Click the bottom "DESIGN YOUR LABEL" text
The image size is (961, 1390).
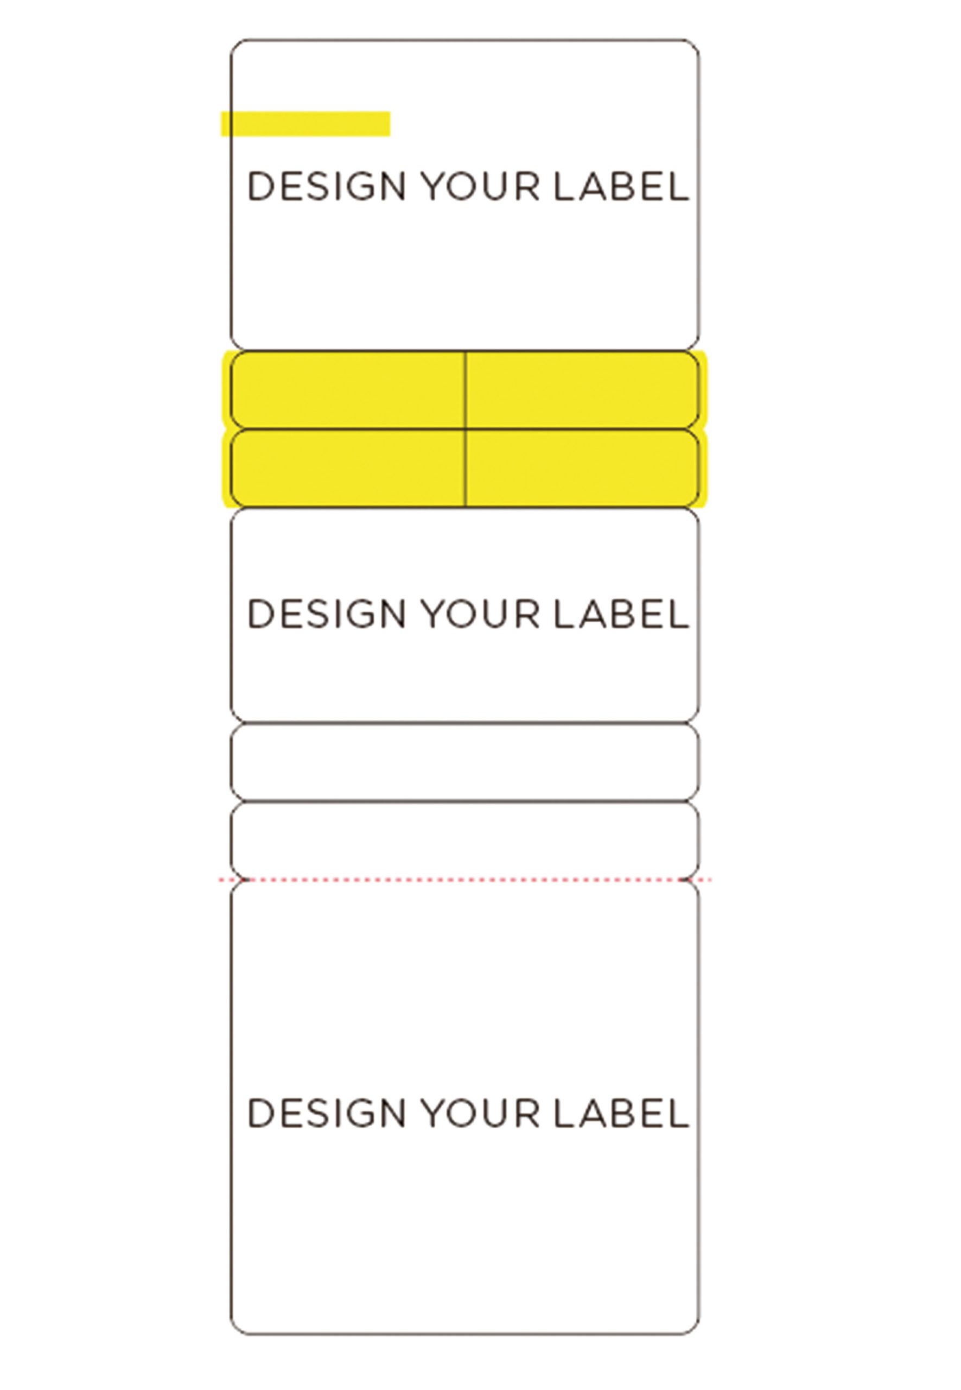(468, 1114)
